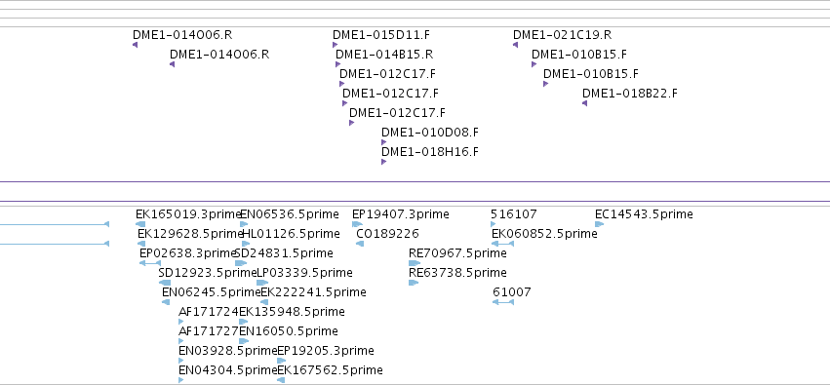Select the HL01126.5prime label
830x385 pixels.
(291, 234)
